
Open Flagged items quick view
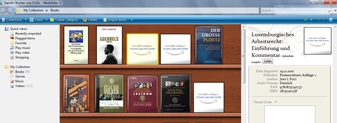[x=25, y=38]
